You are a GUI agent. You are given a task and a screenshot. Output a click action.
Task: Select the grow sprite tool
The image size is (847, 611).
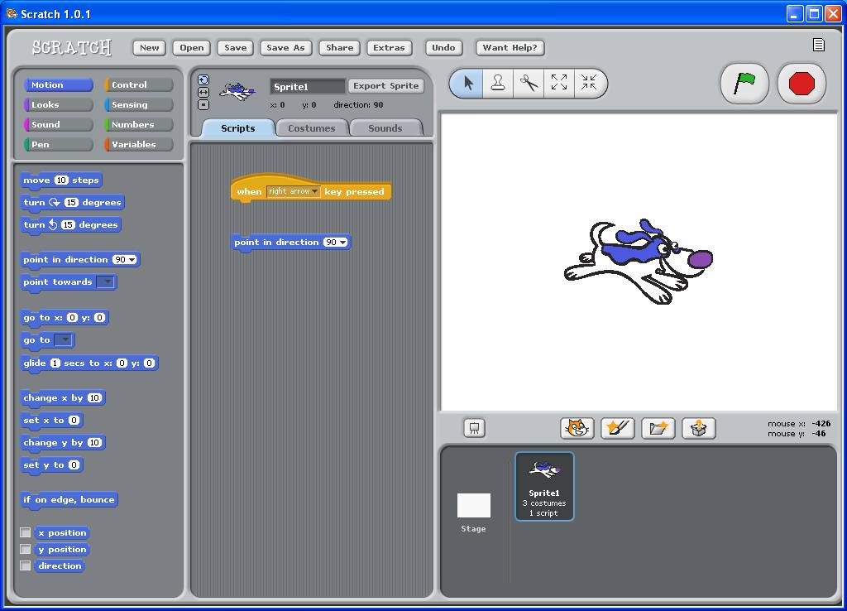click(x=559, y=84)
